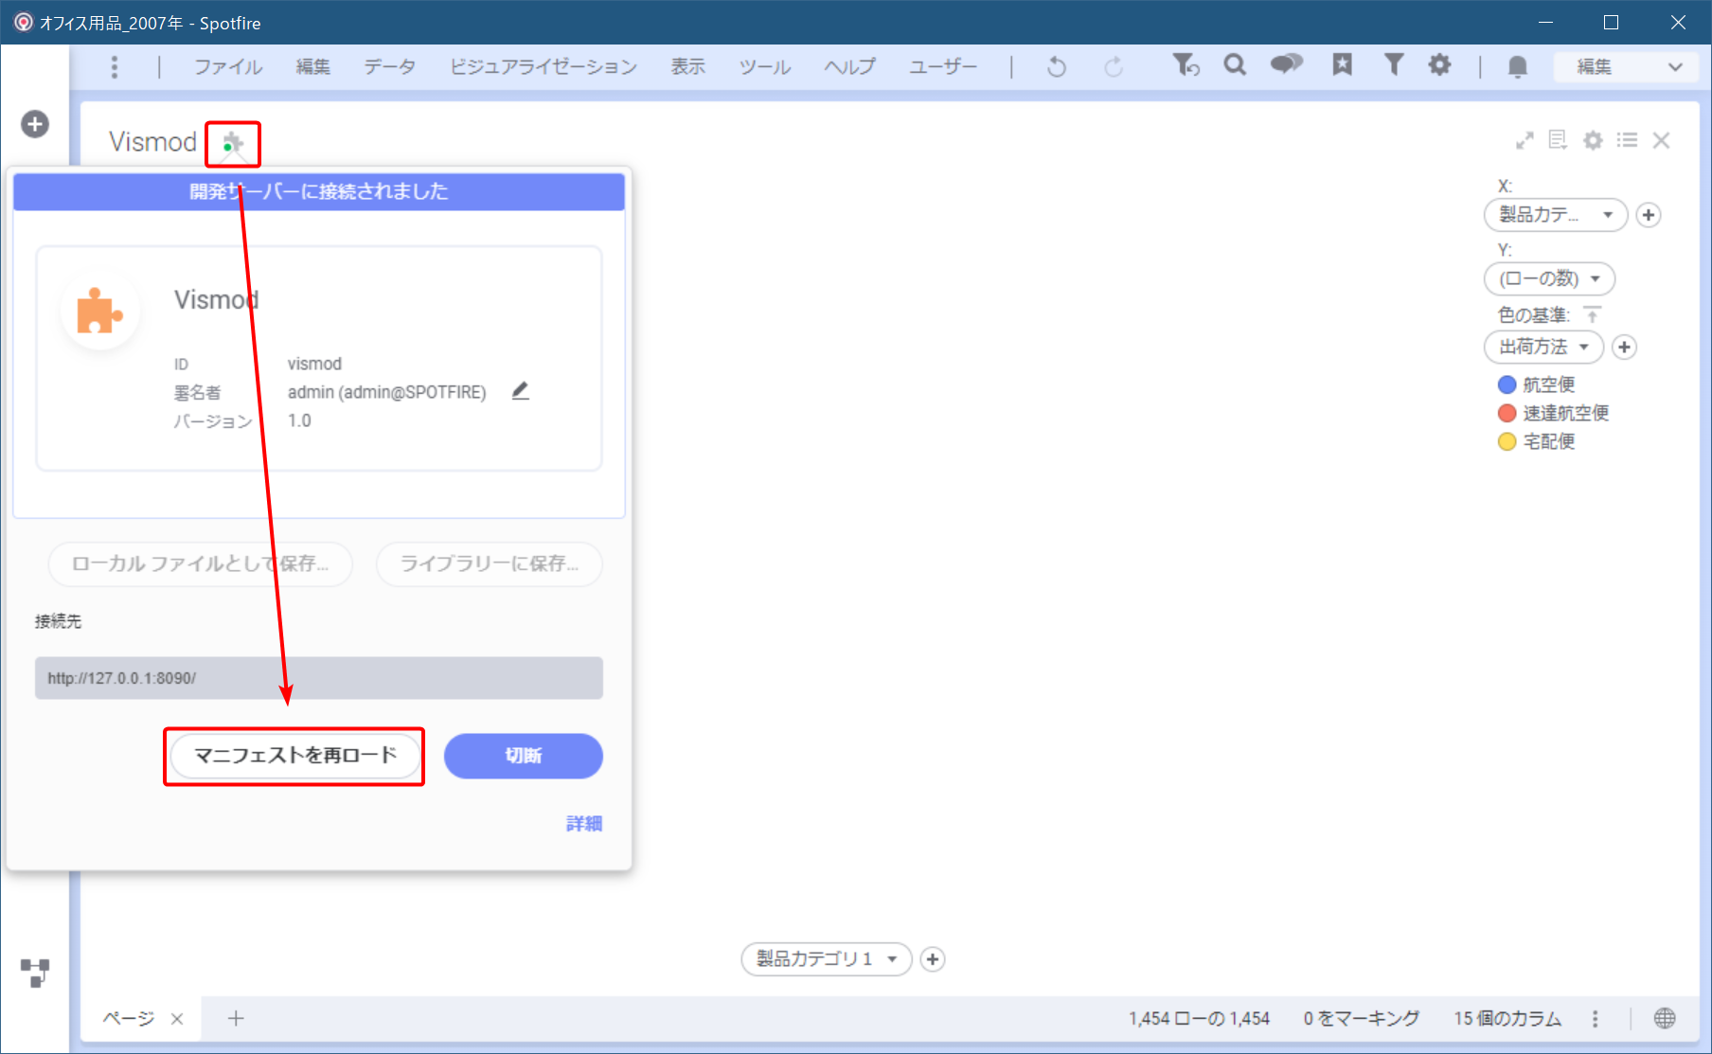Click マニフェストを再ロード button
The image size is (1712, 1054).
[x=295, y=756]
